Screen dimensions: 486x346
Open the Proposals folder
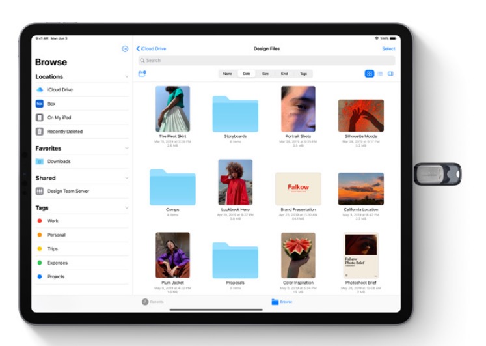[236, 261]
